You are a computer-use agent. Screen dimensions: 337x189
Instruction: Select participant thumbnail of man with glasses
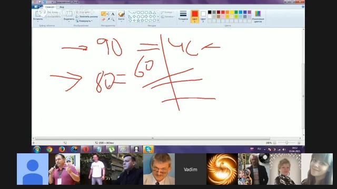point(159,169)
